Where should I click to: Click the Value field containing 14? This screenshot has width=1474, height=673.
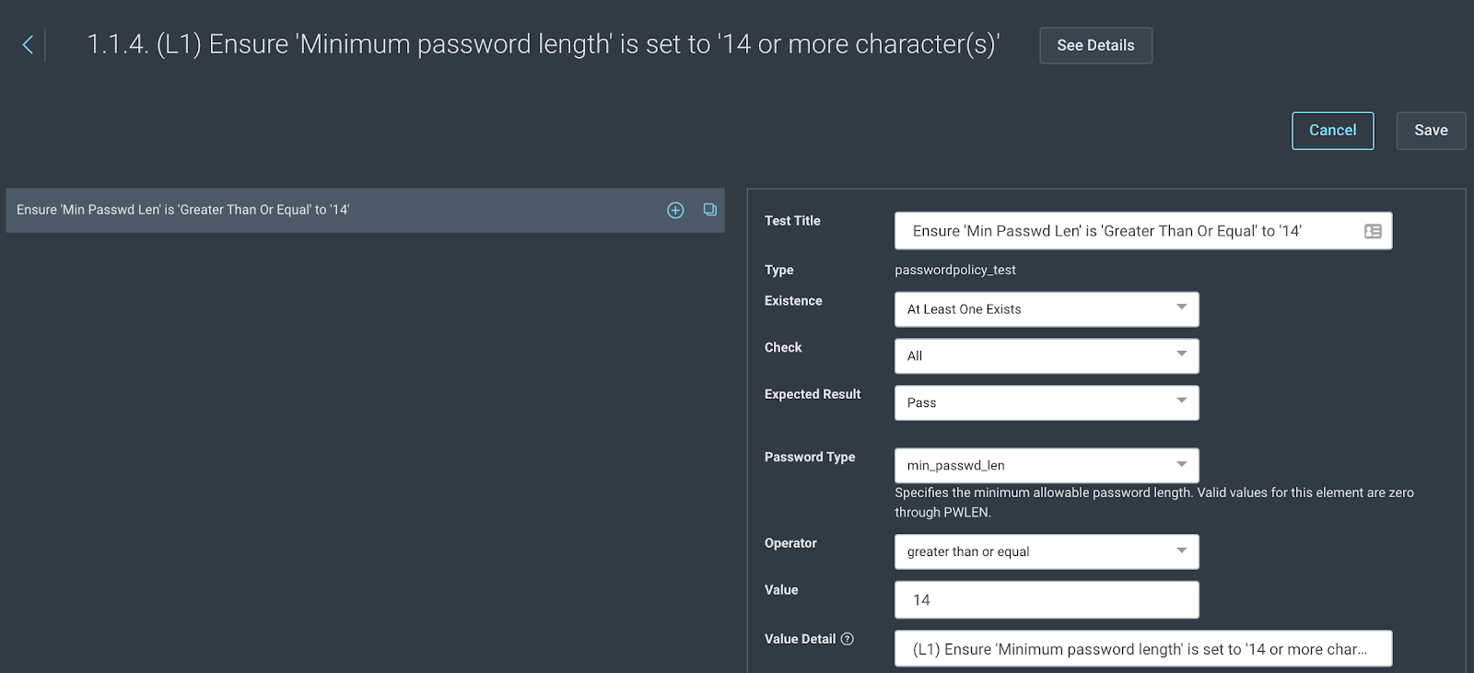(1047, 600)
